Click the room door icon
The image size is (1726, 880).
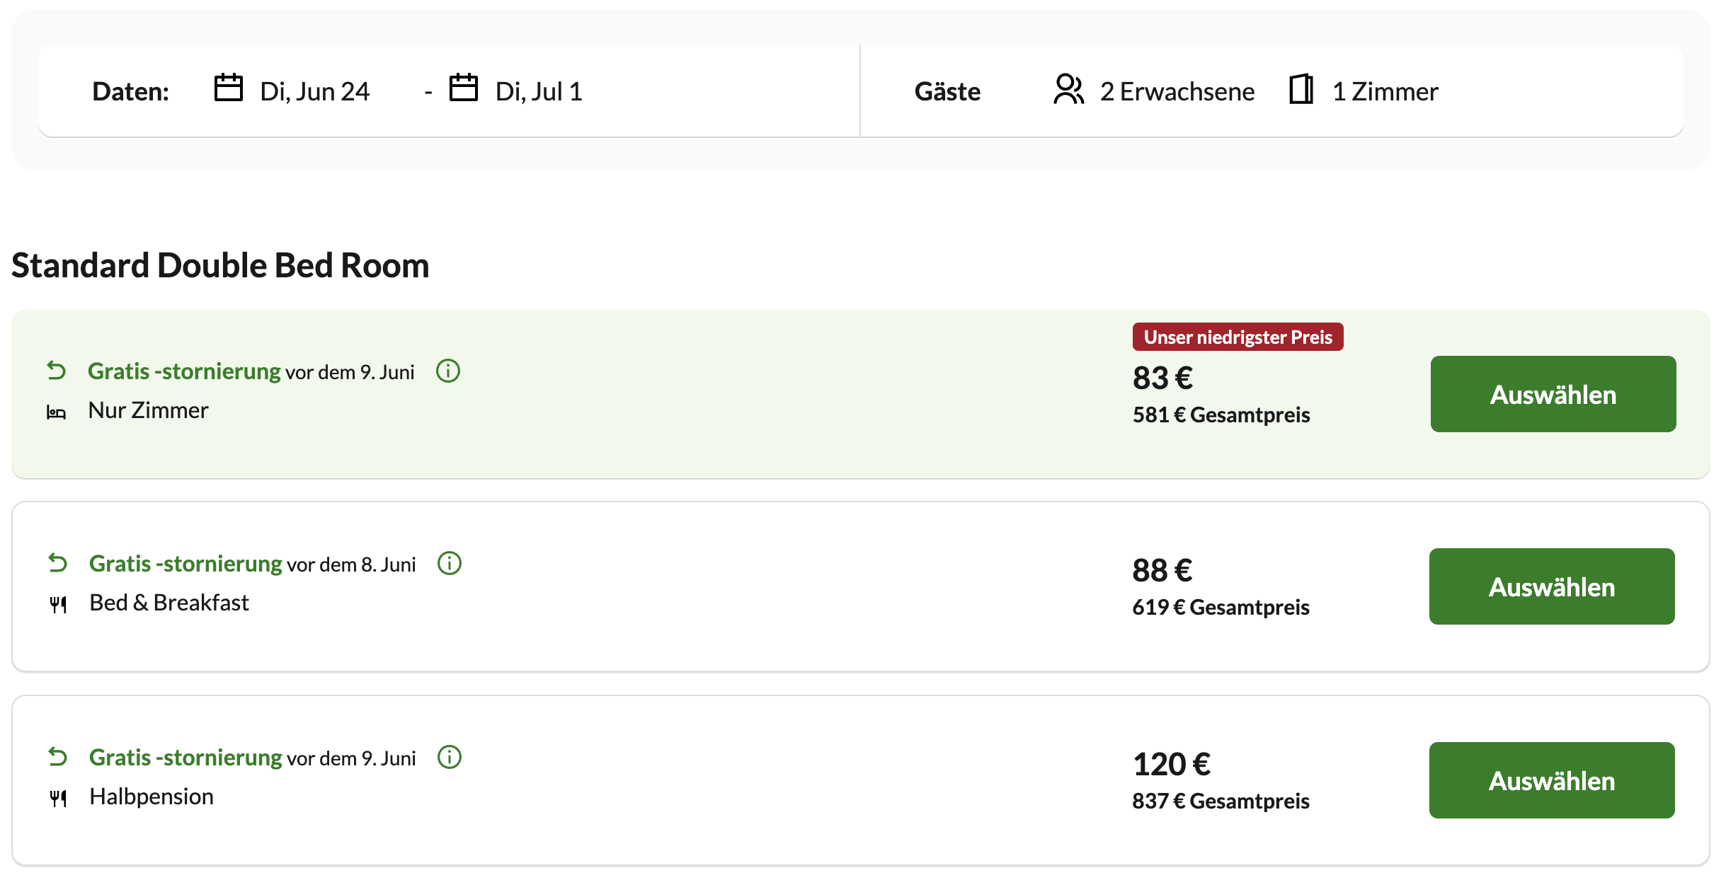tap(1301, 89)
